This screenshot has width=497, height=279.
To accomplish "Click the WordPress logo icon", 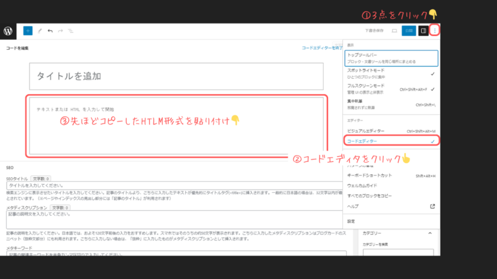I will (x=8, y=31).
